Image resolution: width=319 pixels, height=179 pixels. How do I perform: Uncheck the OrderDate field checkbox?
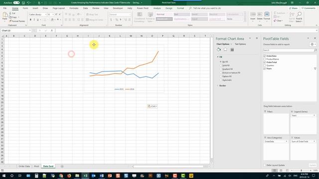pos(265,56)
